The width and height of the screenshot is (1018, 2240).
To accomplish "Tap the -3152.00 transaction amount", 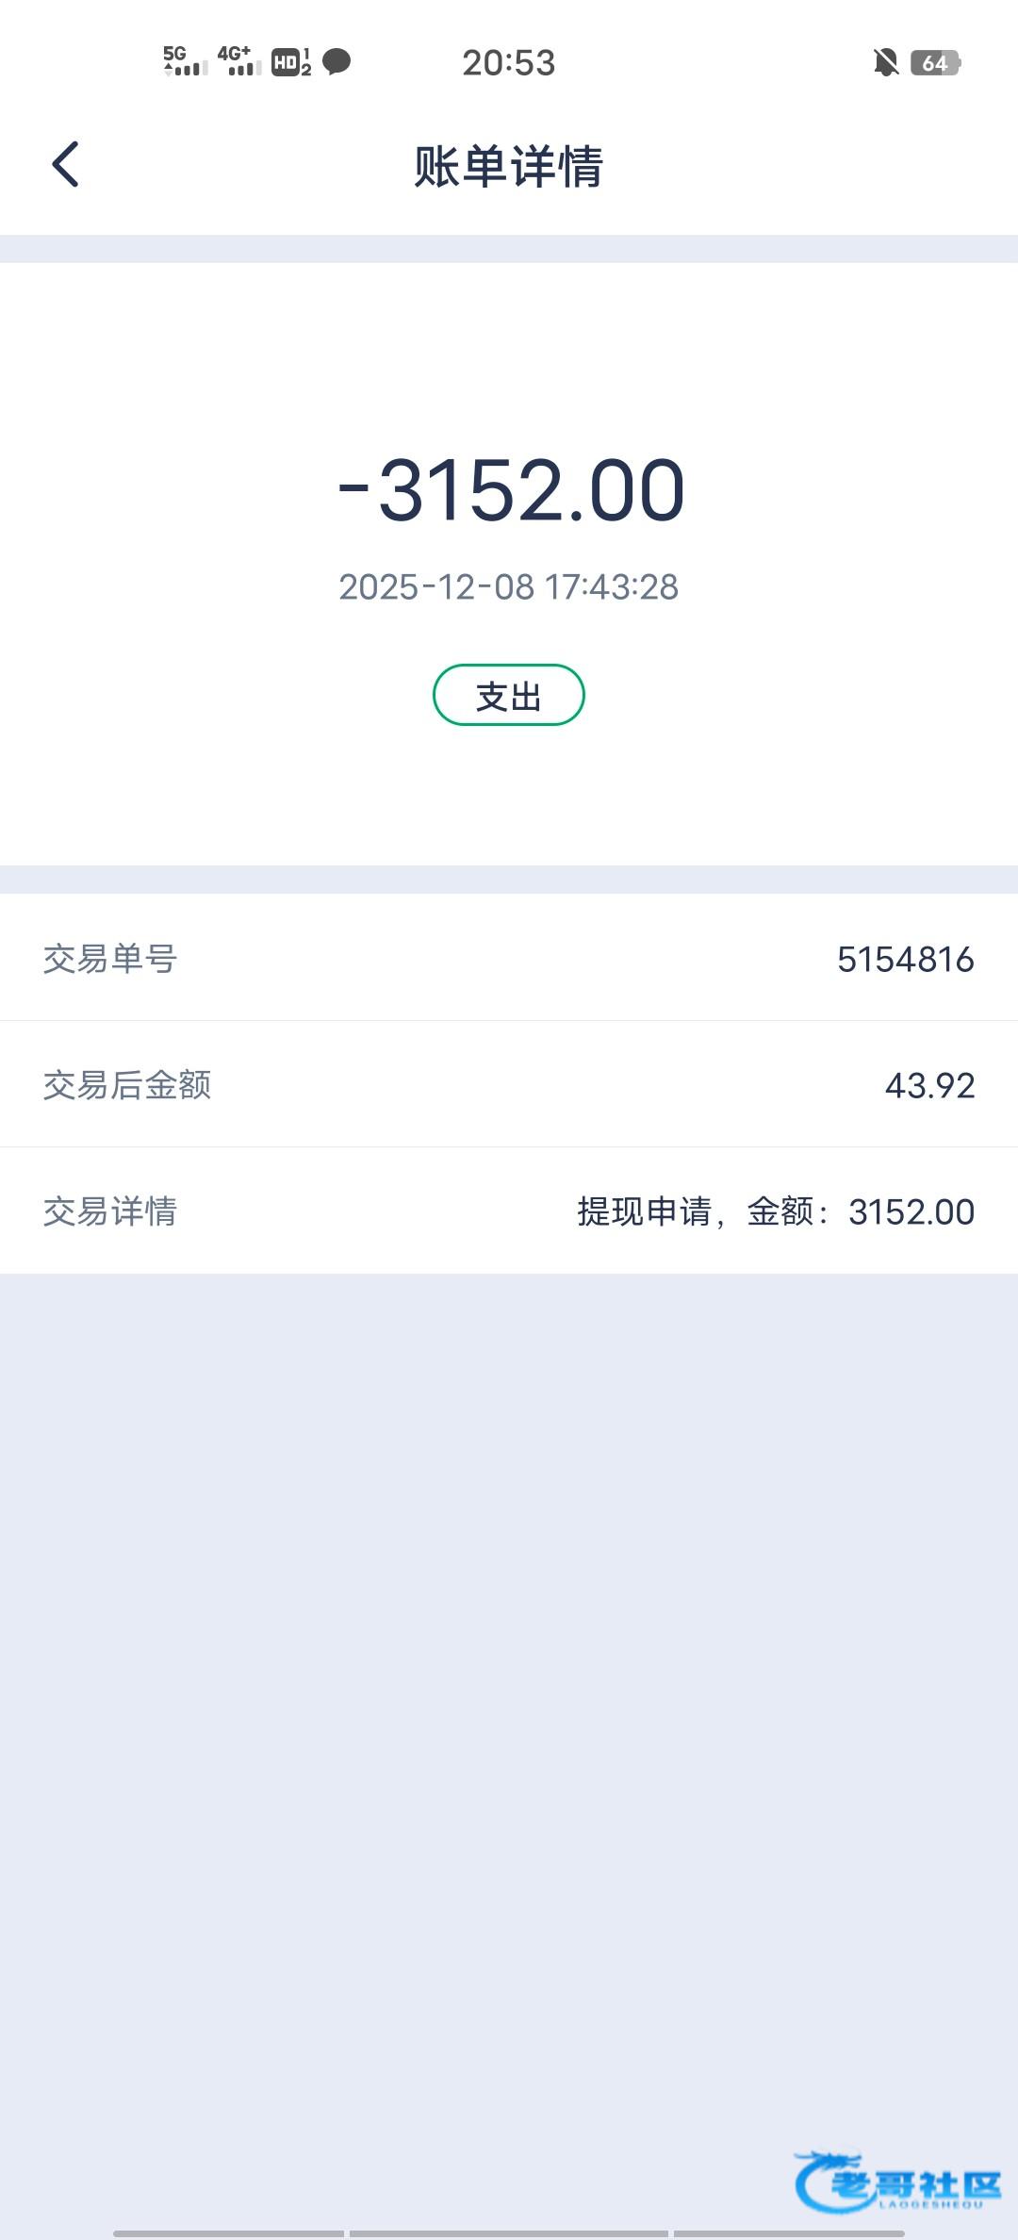I will (x=512, y=490).
